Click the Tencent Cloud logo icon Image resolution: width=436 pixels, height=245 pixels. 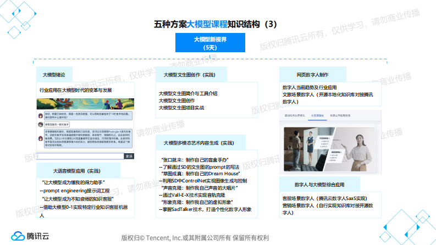pyautogui.click(x=18, y=236)
